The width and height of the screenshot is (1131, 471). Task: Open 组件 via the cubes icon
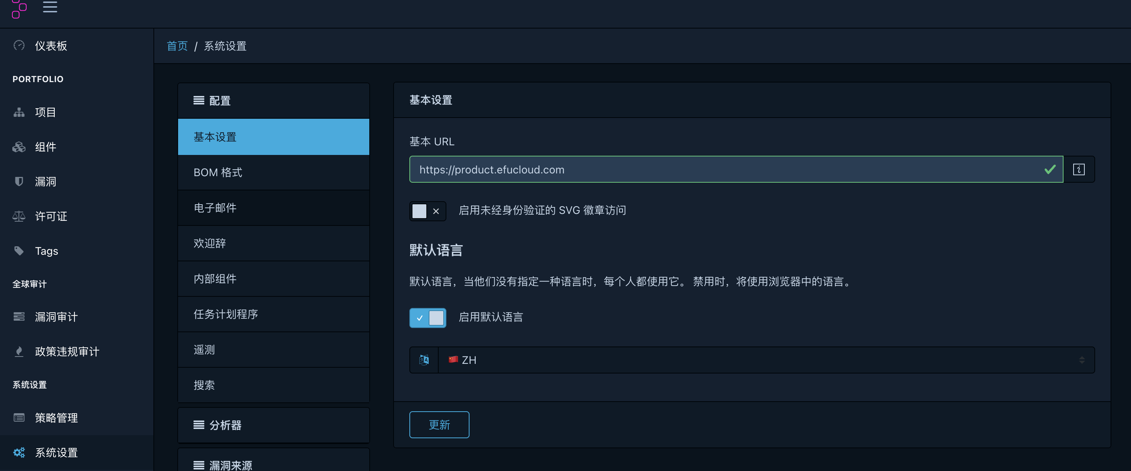[19, 147]
